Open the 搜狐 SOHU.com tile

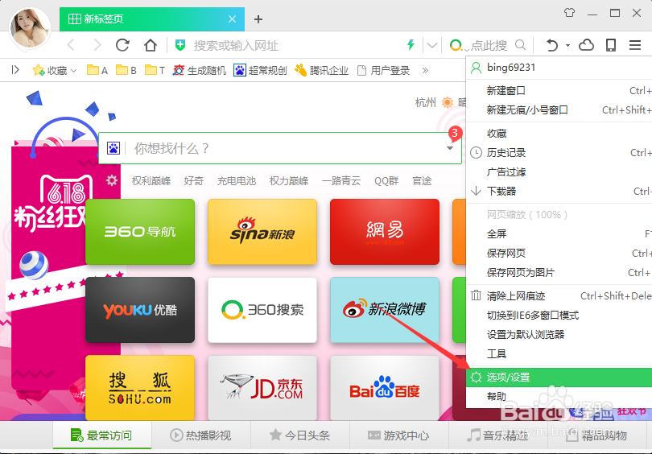pos(140,388)
